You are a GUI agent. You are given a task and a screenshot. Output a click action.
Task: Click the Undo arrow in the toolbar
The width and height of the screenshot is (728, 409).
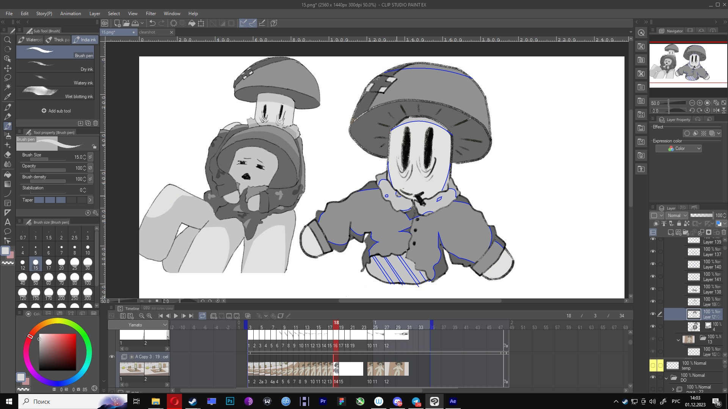[x=152, y=23]
